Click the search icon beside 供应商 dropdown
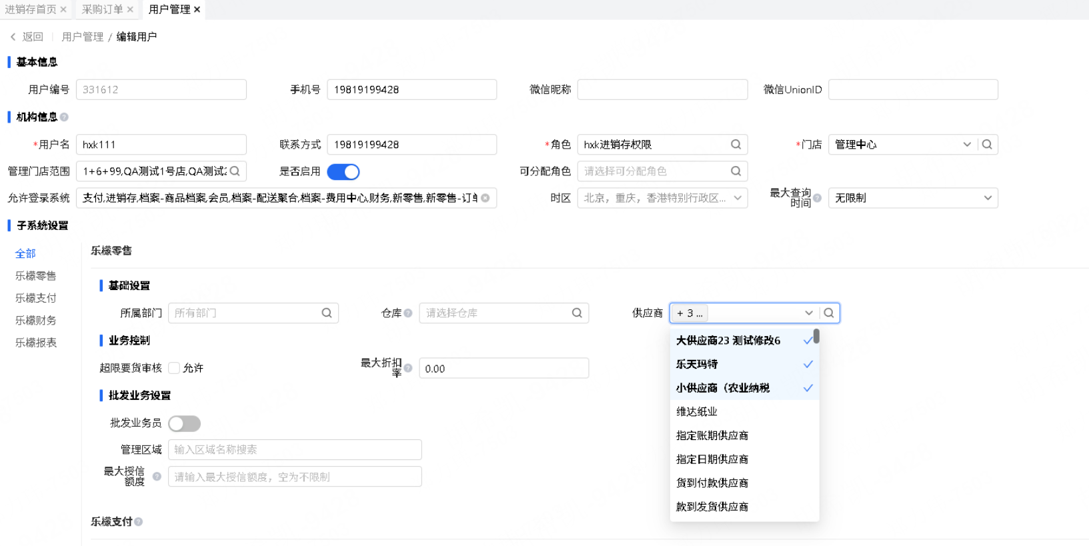Viewport: 1089px width, 546px height. pos(829,313)
